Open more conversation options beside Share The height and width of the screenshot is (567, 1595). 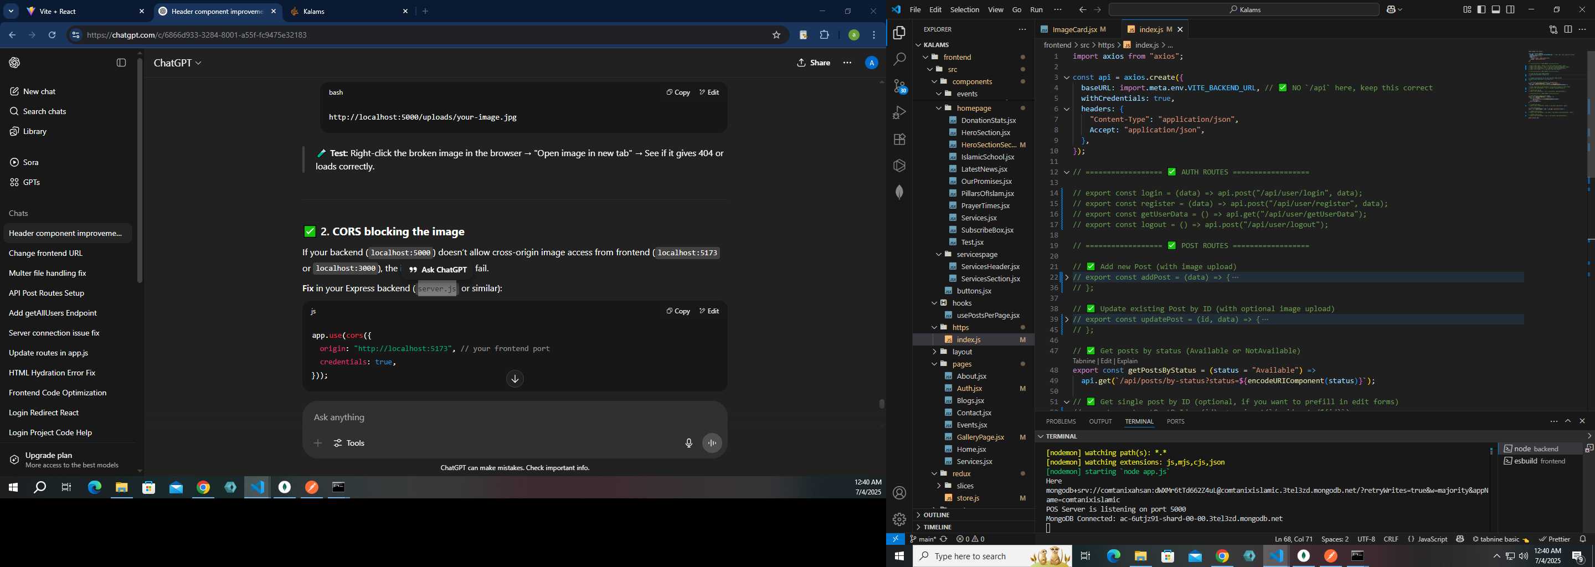(x=847, y=63)
